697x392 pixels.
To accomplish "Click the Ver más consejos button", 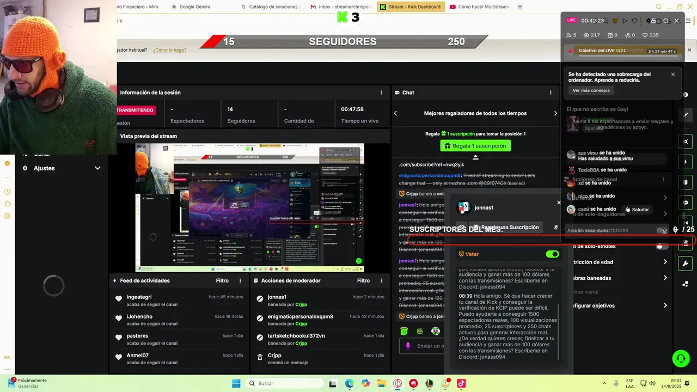I will (591, 90).
